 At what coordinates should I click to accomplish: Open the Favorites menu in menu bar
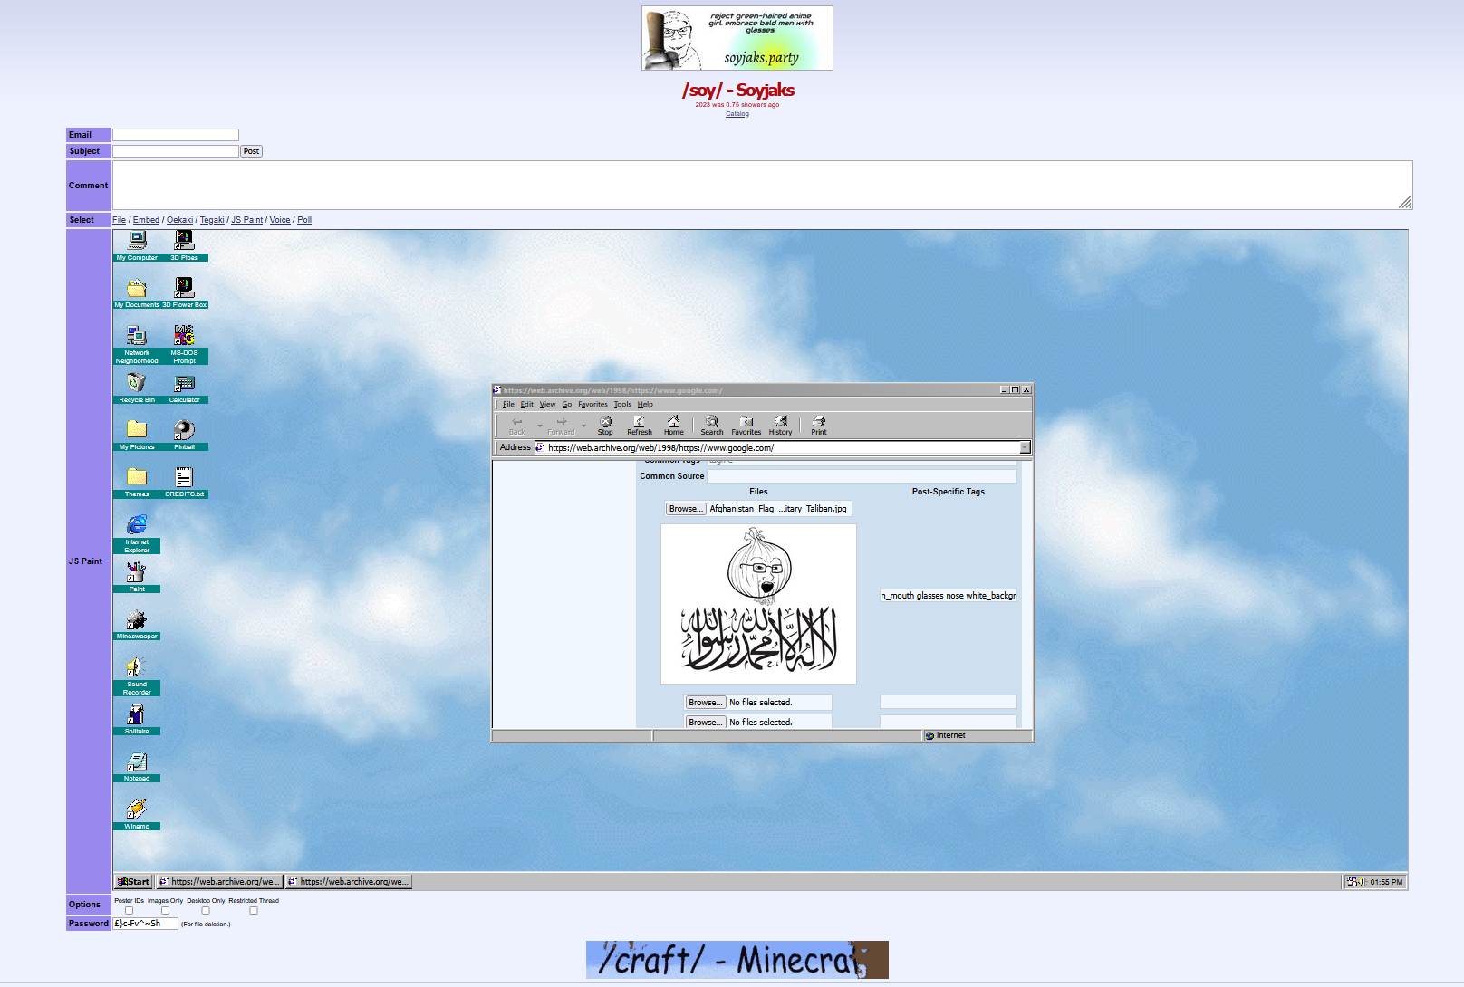click(592, 405)
